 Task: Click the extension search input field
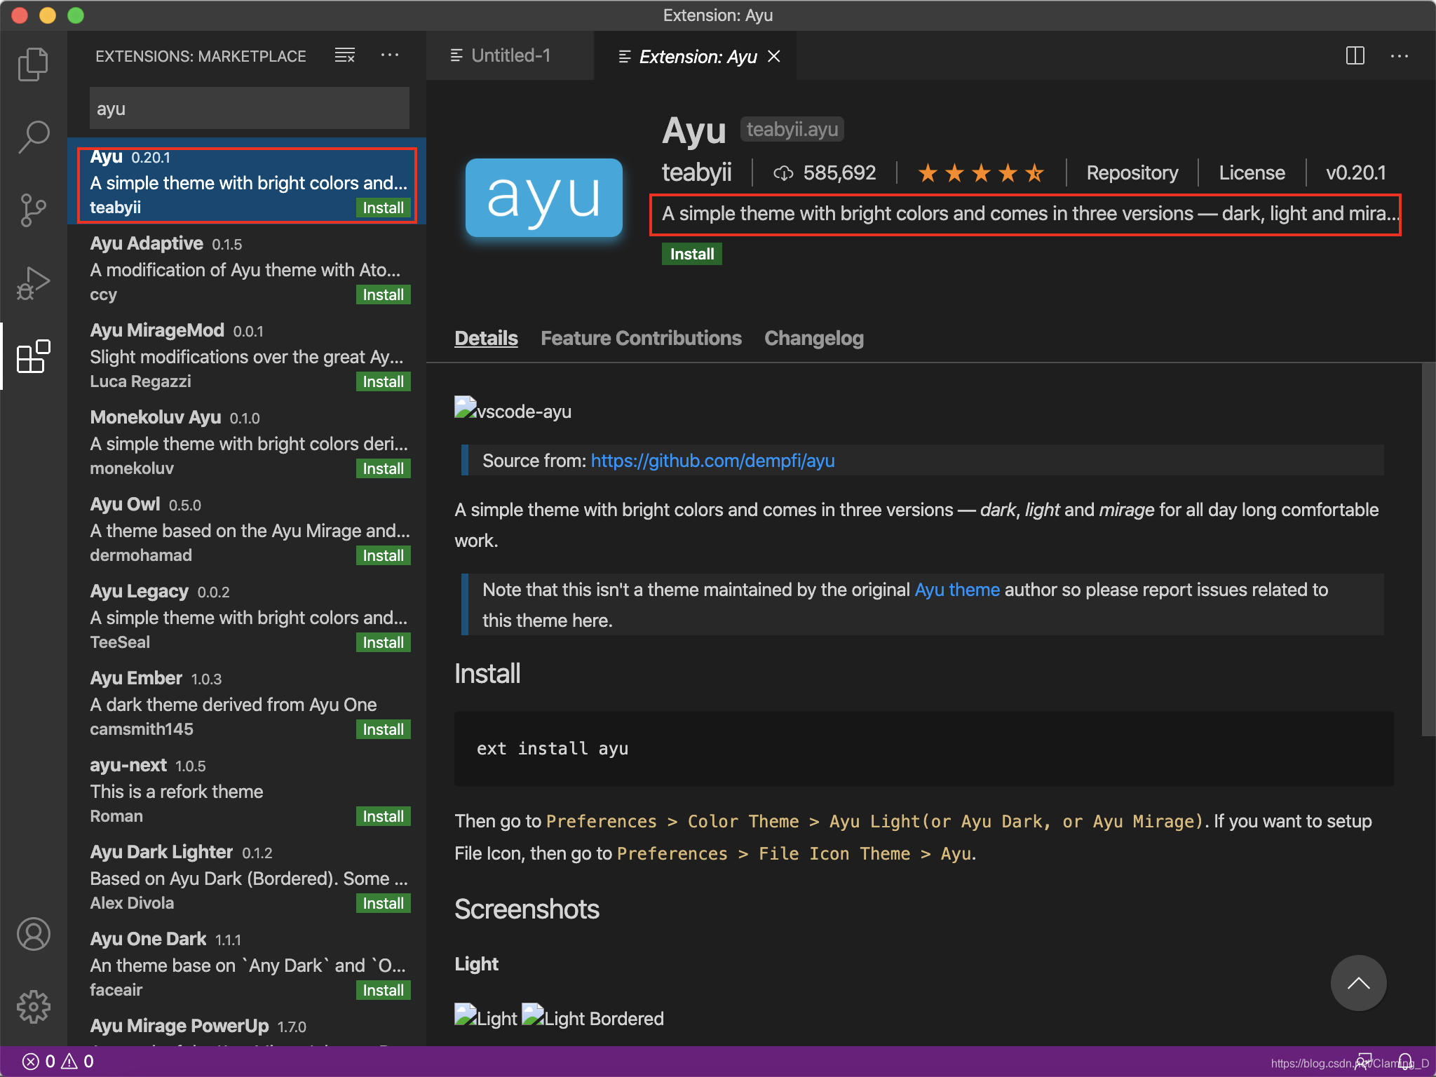coord(249,109)
